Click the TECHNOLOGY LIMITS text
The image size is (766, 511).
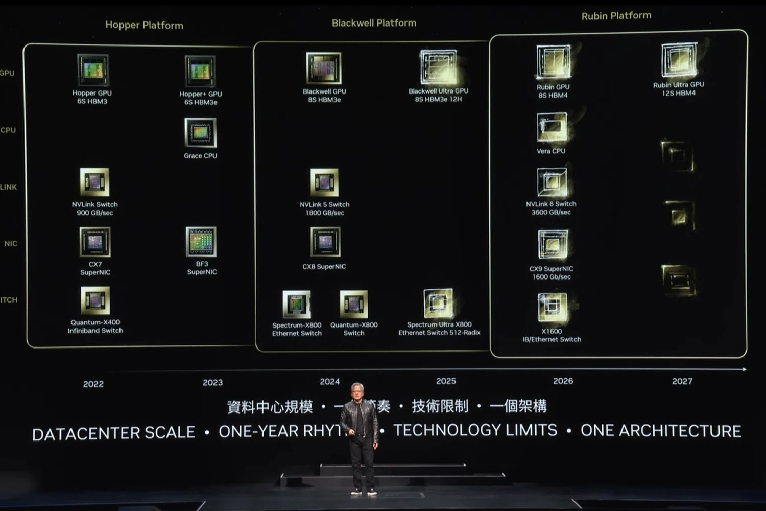(x=475, y=430)
